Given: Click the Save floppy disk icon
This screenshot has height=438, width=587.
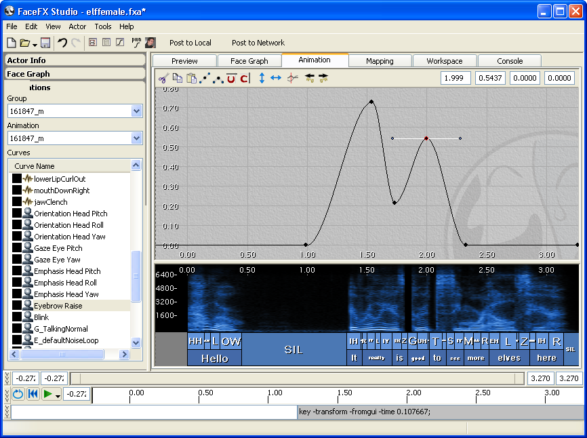Looking at the screenshot, I should 45,43.
